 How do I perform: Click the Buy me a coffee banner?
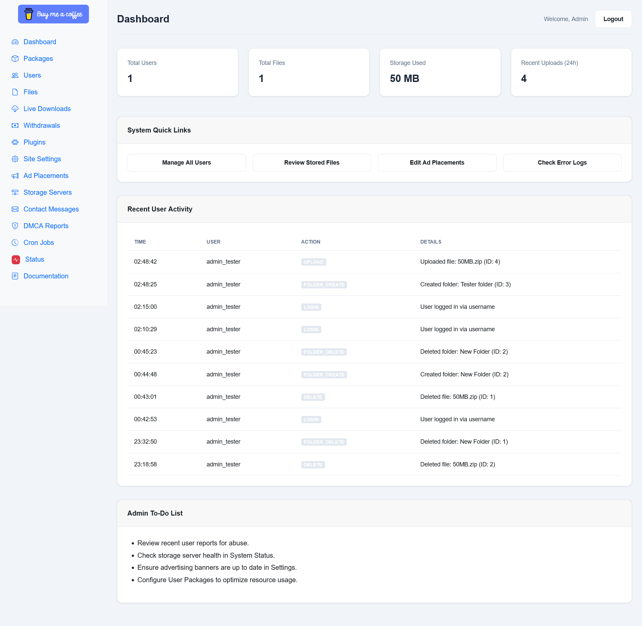coord(53,14)
